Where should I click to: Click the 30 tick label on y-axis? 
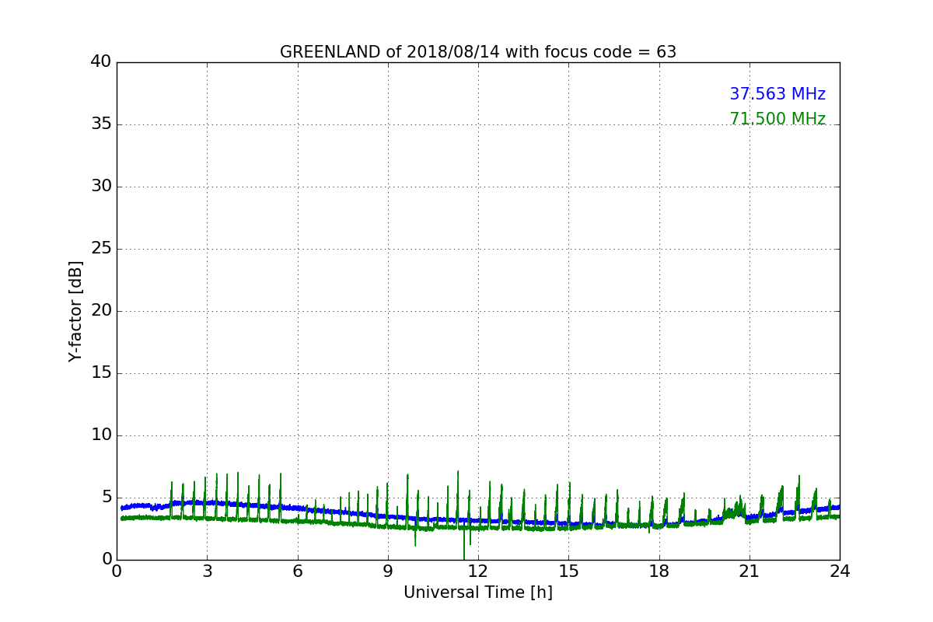[101, 187]
